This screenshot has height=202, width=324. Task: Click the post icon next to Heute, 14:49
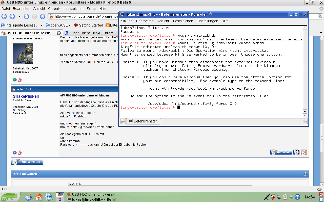pos(14,90)
